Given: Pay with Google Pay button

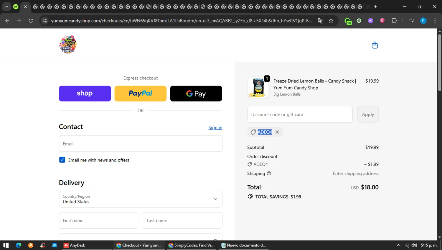Looking at the screenshot, I should pos(196,94).
